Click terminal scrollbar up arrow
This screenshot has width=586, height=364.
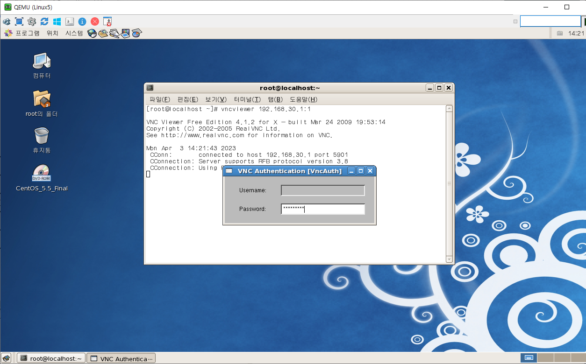click(449, 109)
